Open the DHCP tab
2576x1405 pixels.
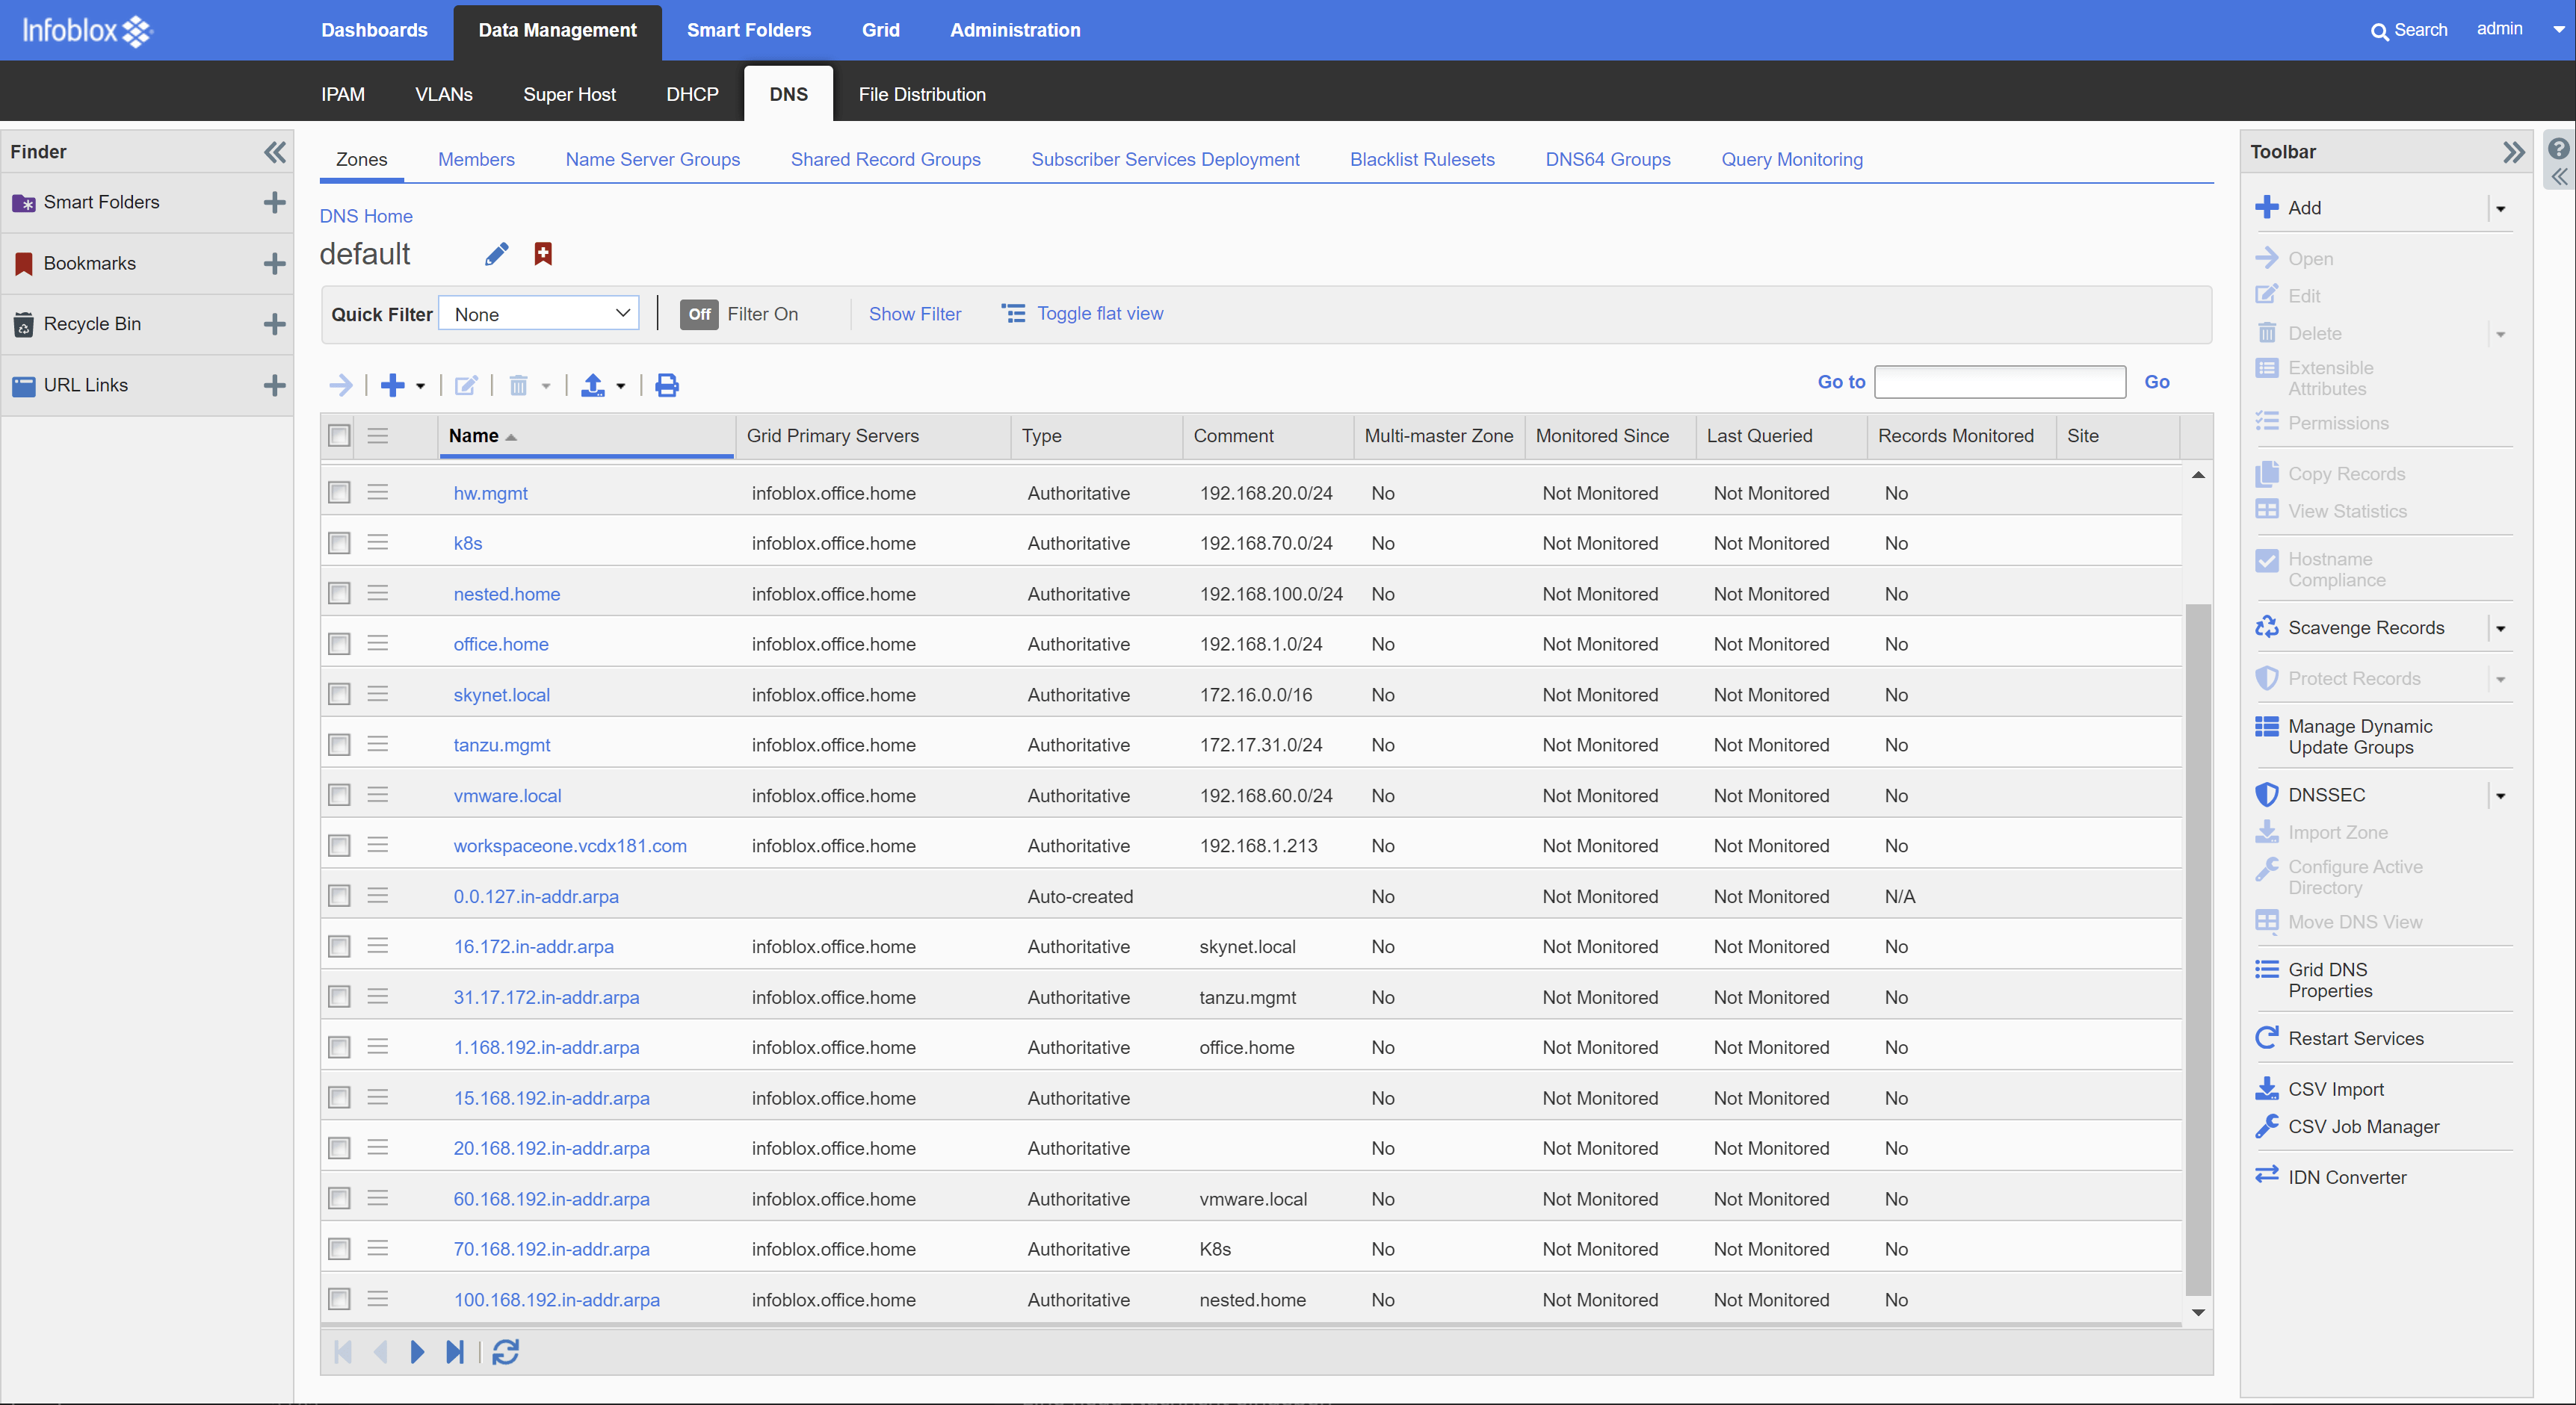coord(692,94)
